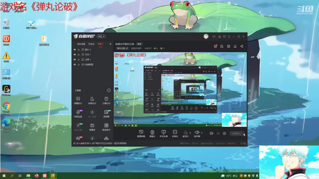Open Firefox from the taskbar
The height and width of the screenshot is (179, 319).
36,175
